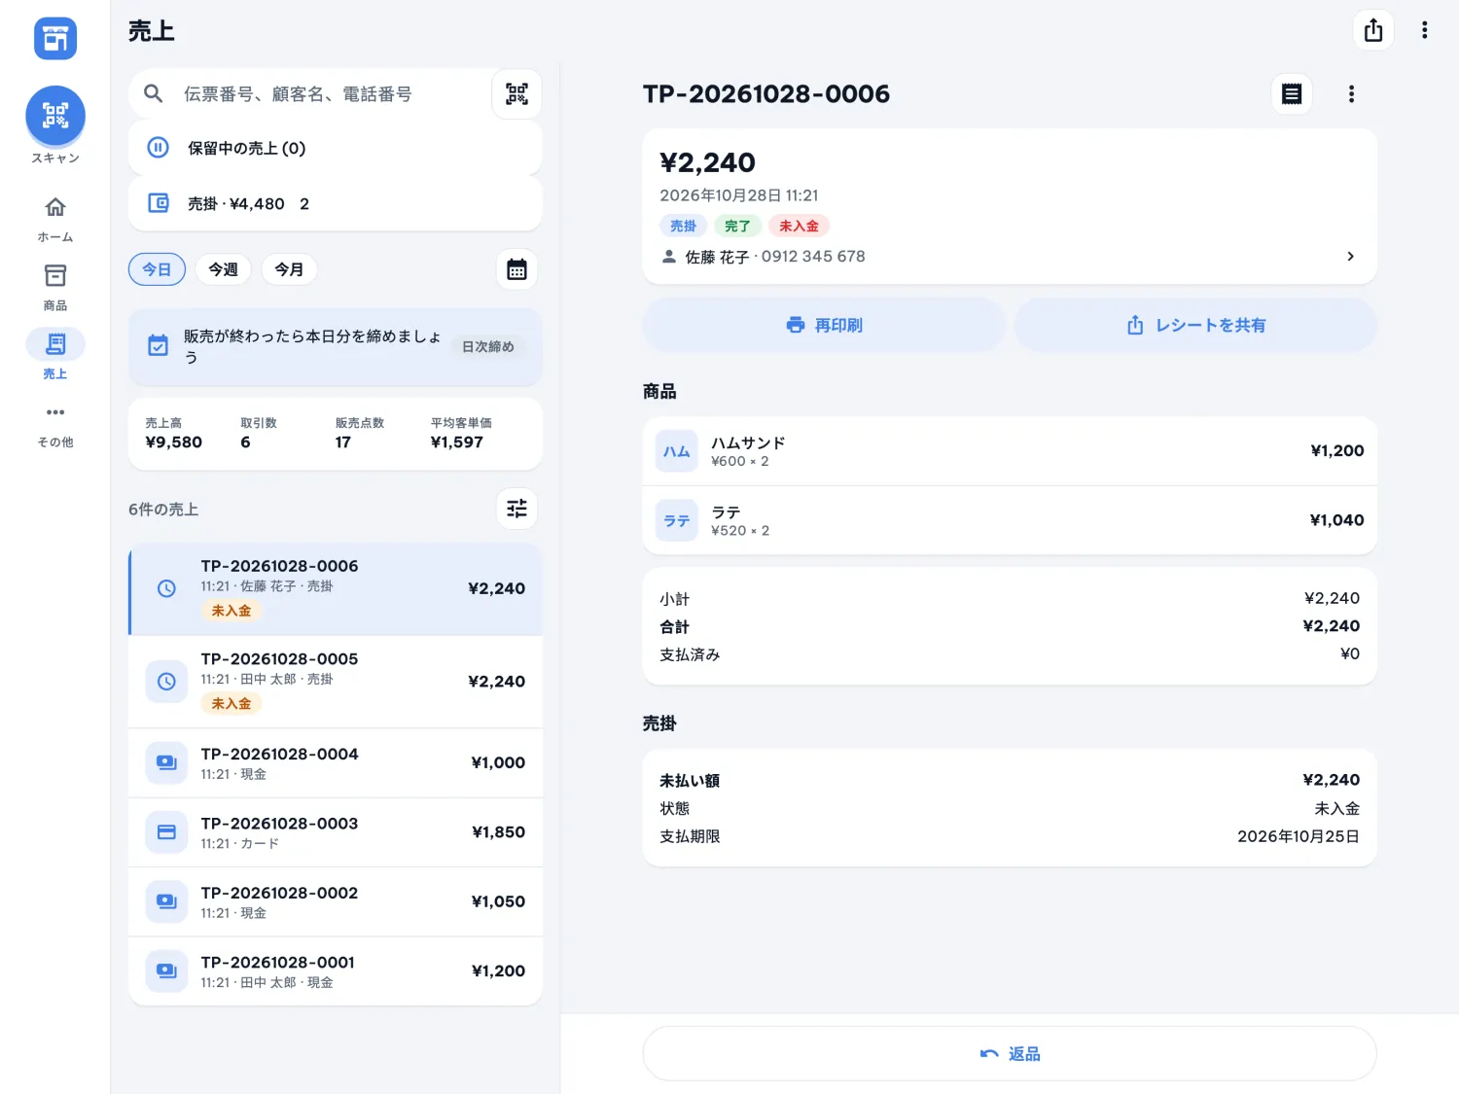The height and width of the screenshot is (1094, 1459).
Task: Open the sales list filter settings
Action: coord(516,509)
